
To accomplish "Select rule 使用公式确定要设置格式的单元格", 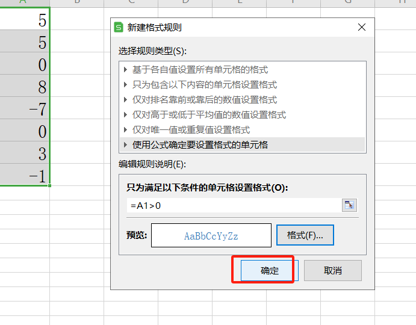I will (242, 145).
